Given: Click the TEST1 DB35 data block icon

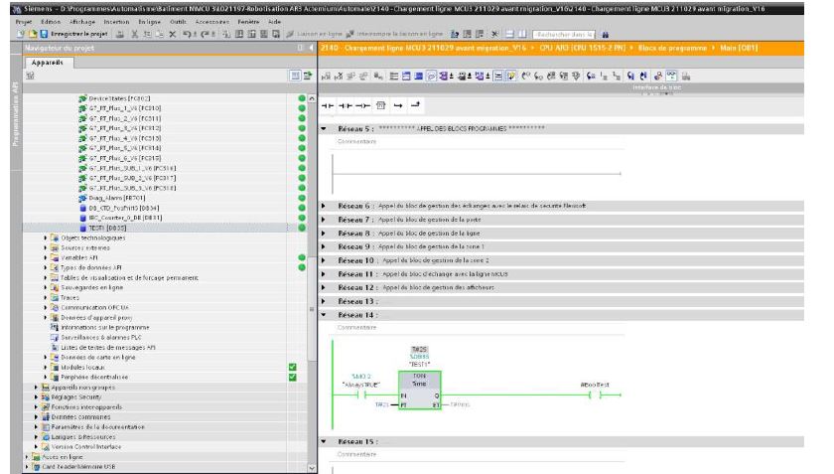Looking at the screenshot, I should 80,228.
